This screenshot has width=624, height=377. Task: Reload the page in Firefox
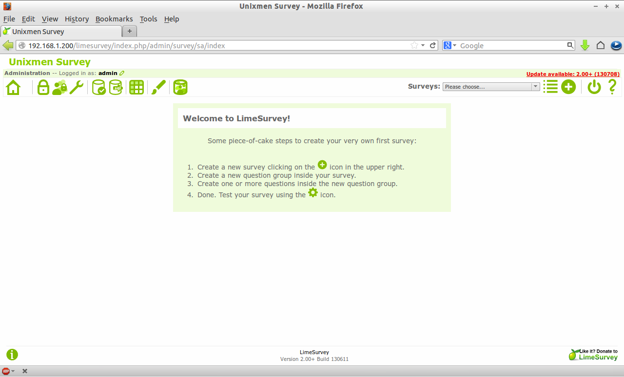click(432, 45)
